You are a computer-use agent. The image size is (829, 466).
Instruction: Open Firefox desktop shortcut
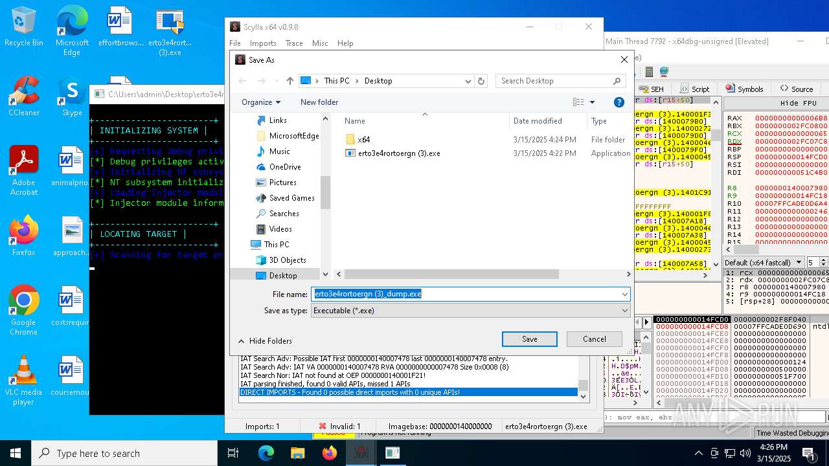coord(23,237)
